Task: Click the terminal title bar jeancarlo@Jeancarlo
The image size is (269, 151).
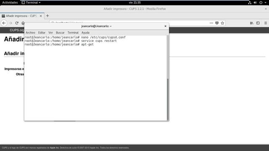Action: (96, 26)
